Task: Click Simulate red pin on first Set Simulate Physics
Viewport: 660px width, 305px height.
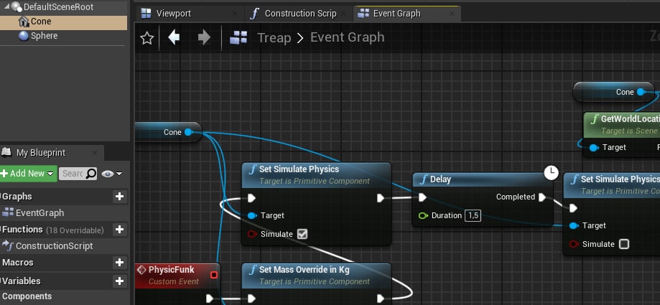Action: [252, 234]
